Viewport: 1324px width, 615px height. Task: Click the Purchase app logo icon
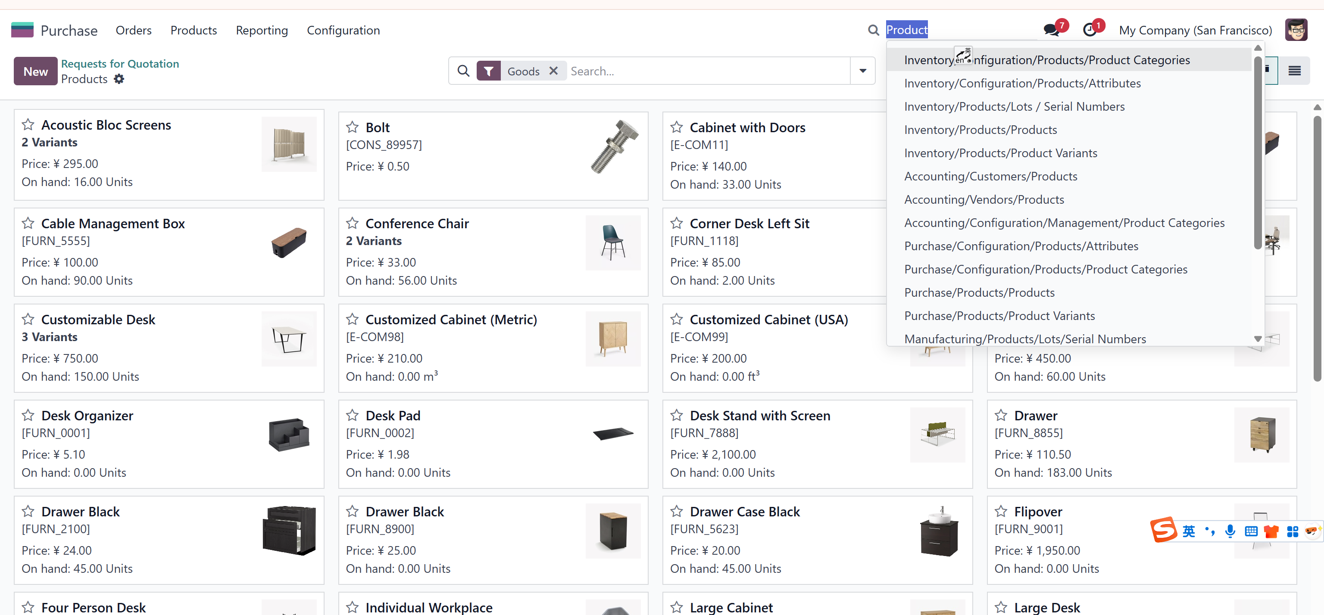coord(22,30)
